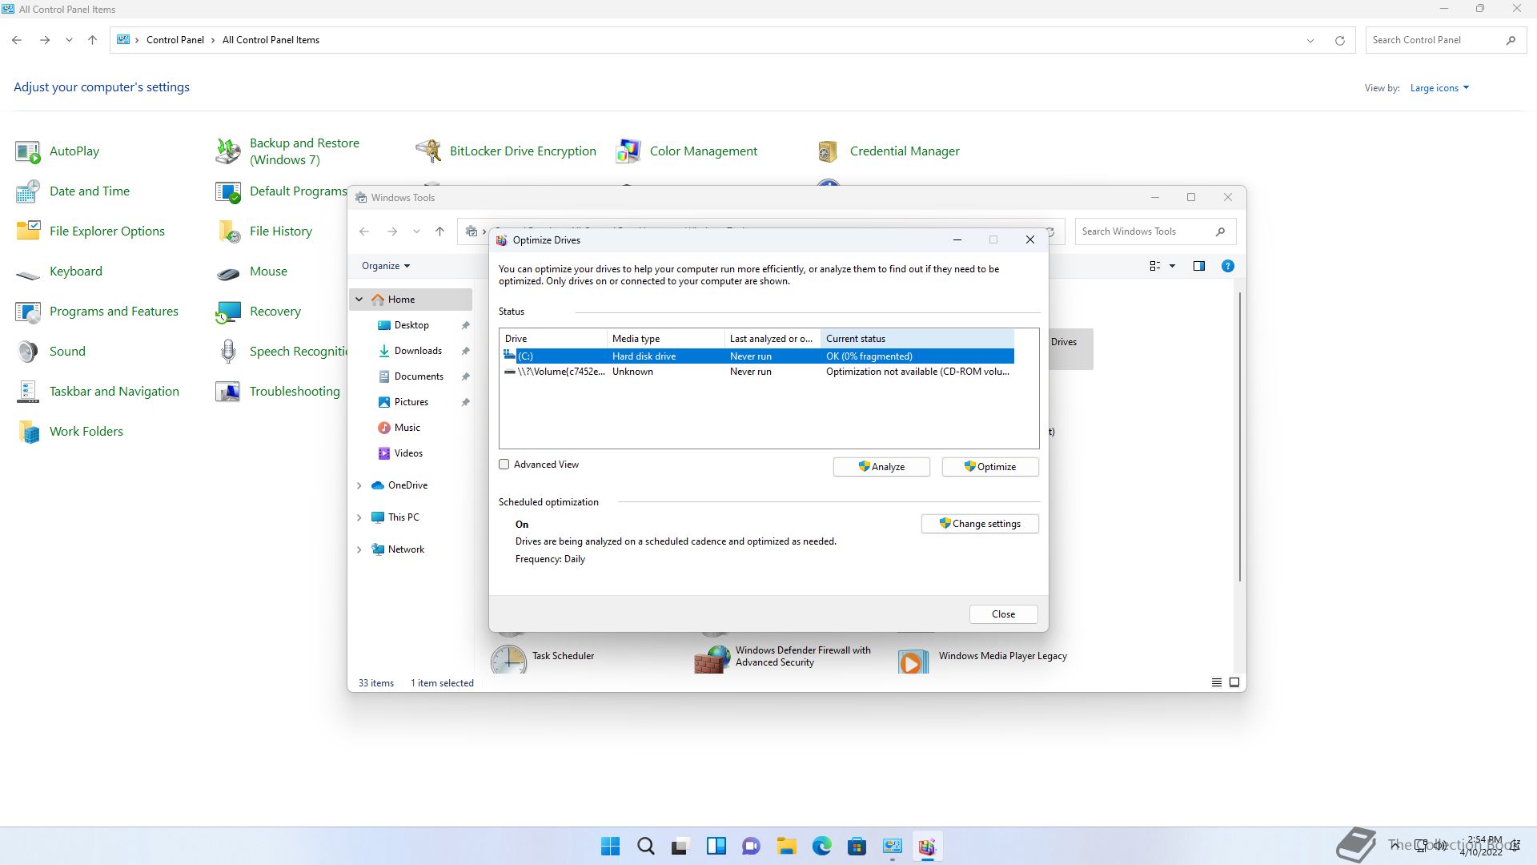The width and height of the screenshot is (1537, 865).
Task: Click Windows Tools vertical scrollbar
Action: point(1239,437)
